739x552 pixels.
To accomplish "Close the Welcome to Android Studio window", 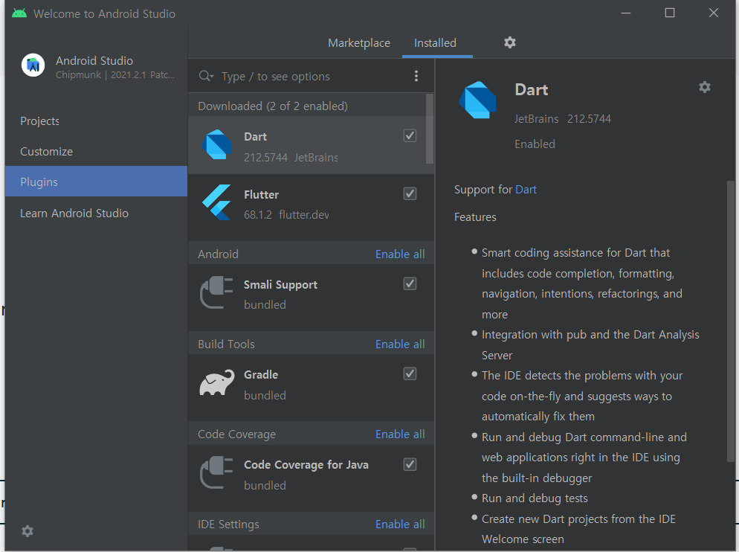I will coord(714,13).
